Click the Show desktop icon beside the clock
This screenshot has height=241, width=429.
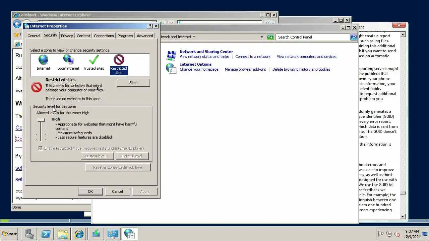pos(425,234)
